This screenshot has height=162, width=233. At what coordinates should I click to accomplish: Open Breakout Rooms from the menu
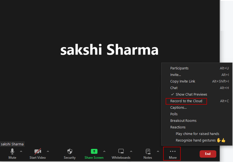pyautogui.click(x=197, y=121)
